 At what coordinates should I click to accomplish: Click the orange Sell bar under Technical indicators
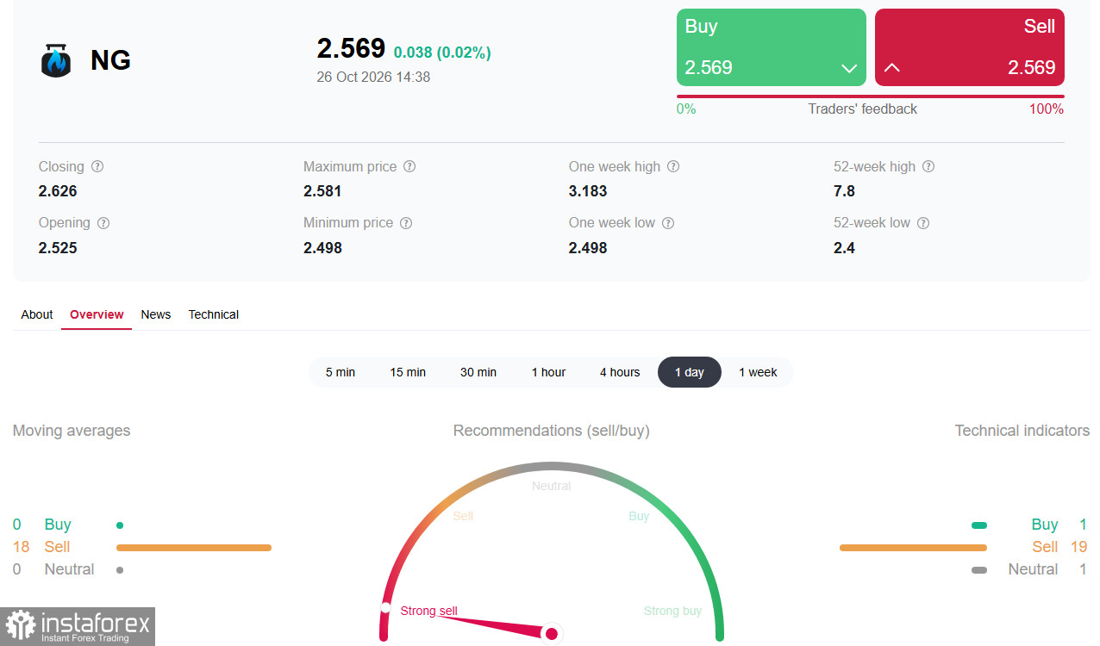[x=913, y=547]
